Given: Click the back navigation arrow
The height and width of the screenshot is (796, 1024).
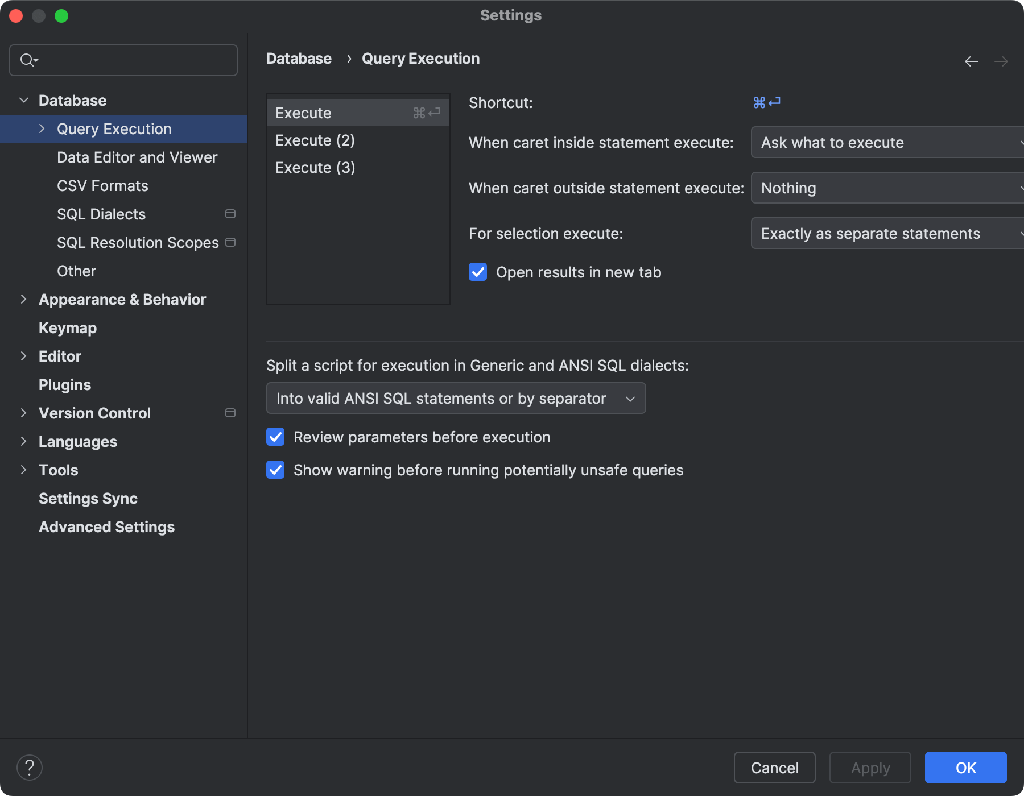Looking at the screenshot, I should [x=971, y=61].
